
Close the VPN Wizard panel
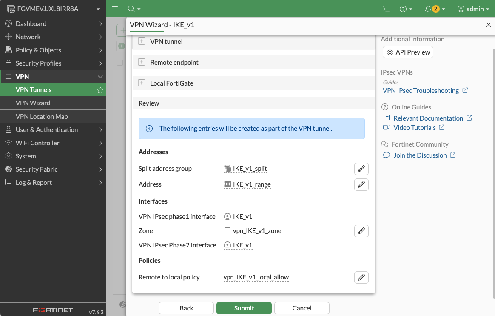[488, 25]
